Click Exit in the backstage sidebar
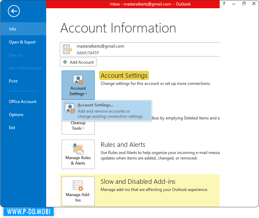The image size is (259, 218). (x=12, y=128)
